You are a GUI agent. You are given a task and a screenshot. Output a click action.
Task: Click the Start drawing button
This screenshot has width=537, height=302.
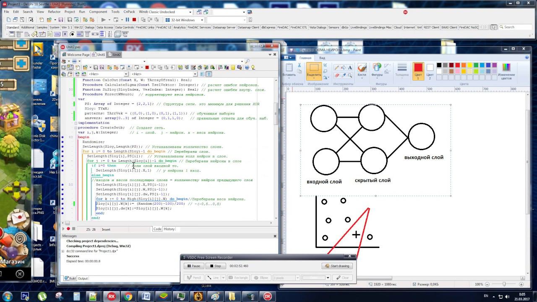(x=337, y=266)
